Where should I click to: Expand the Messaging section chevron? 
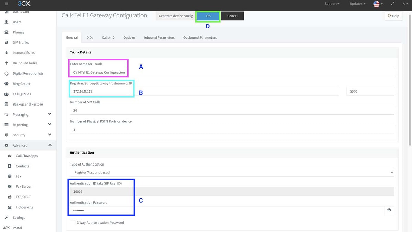[x=50, y=114]
